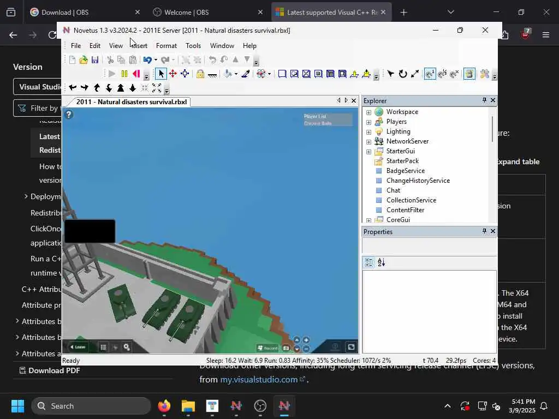Click the Material atom icon
This screenshot has width=559, height=419.
(261, 74)
